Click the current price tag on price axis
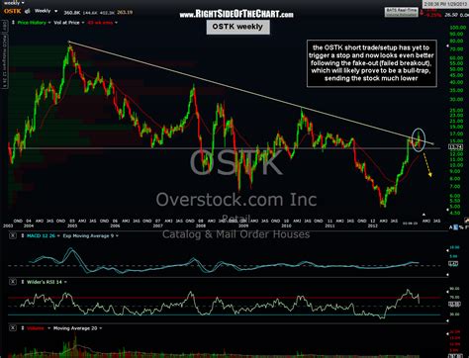Viewport: 469px width, 358px height. [x=456, y=147]
